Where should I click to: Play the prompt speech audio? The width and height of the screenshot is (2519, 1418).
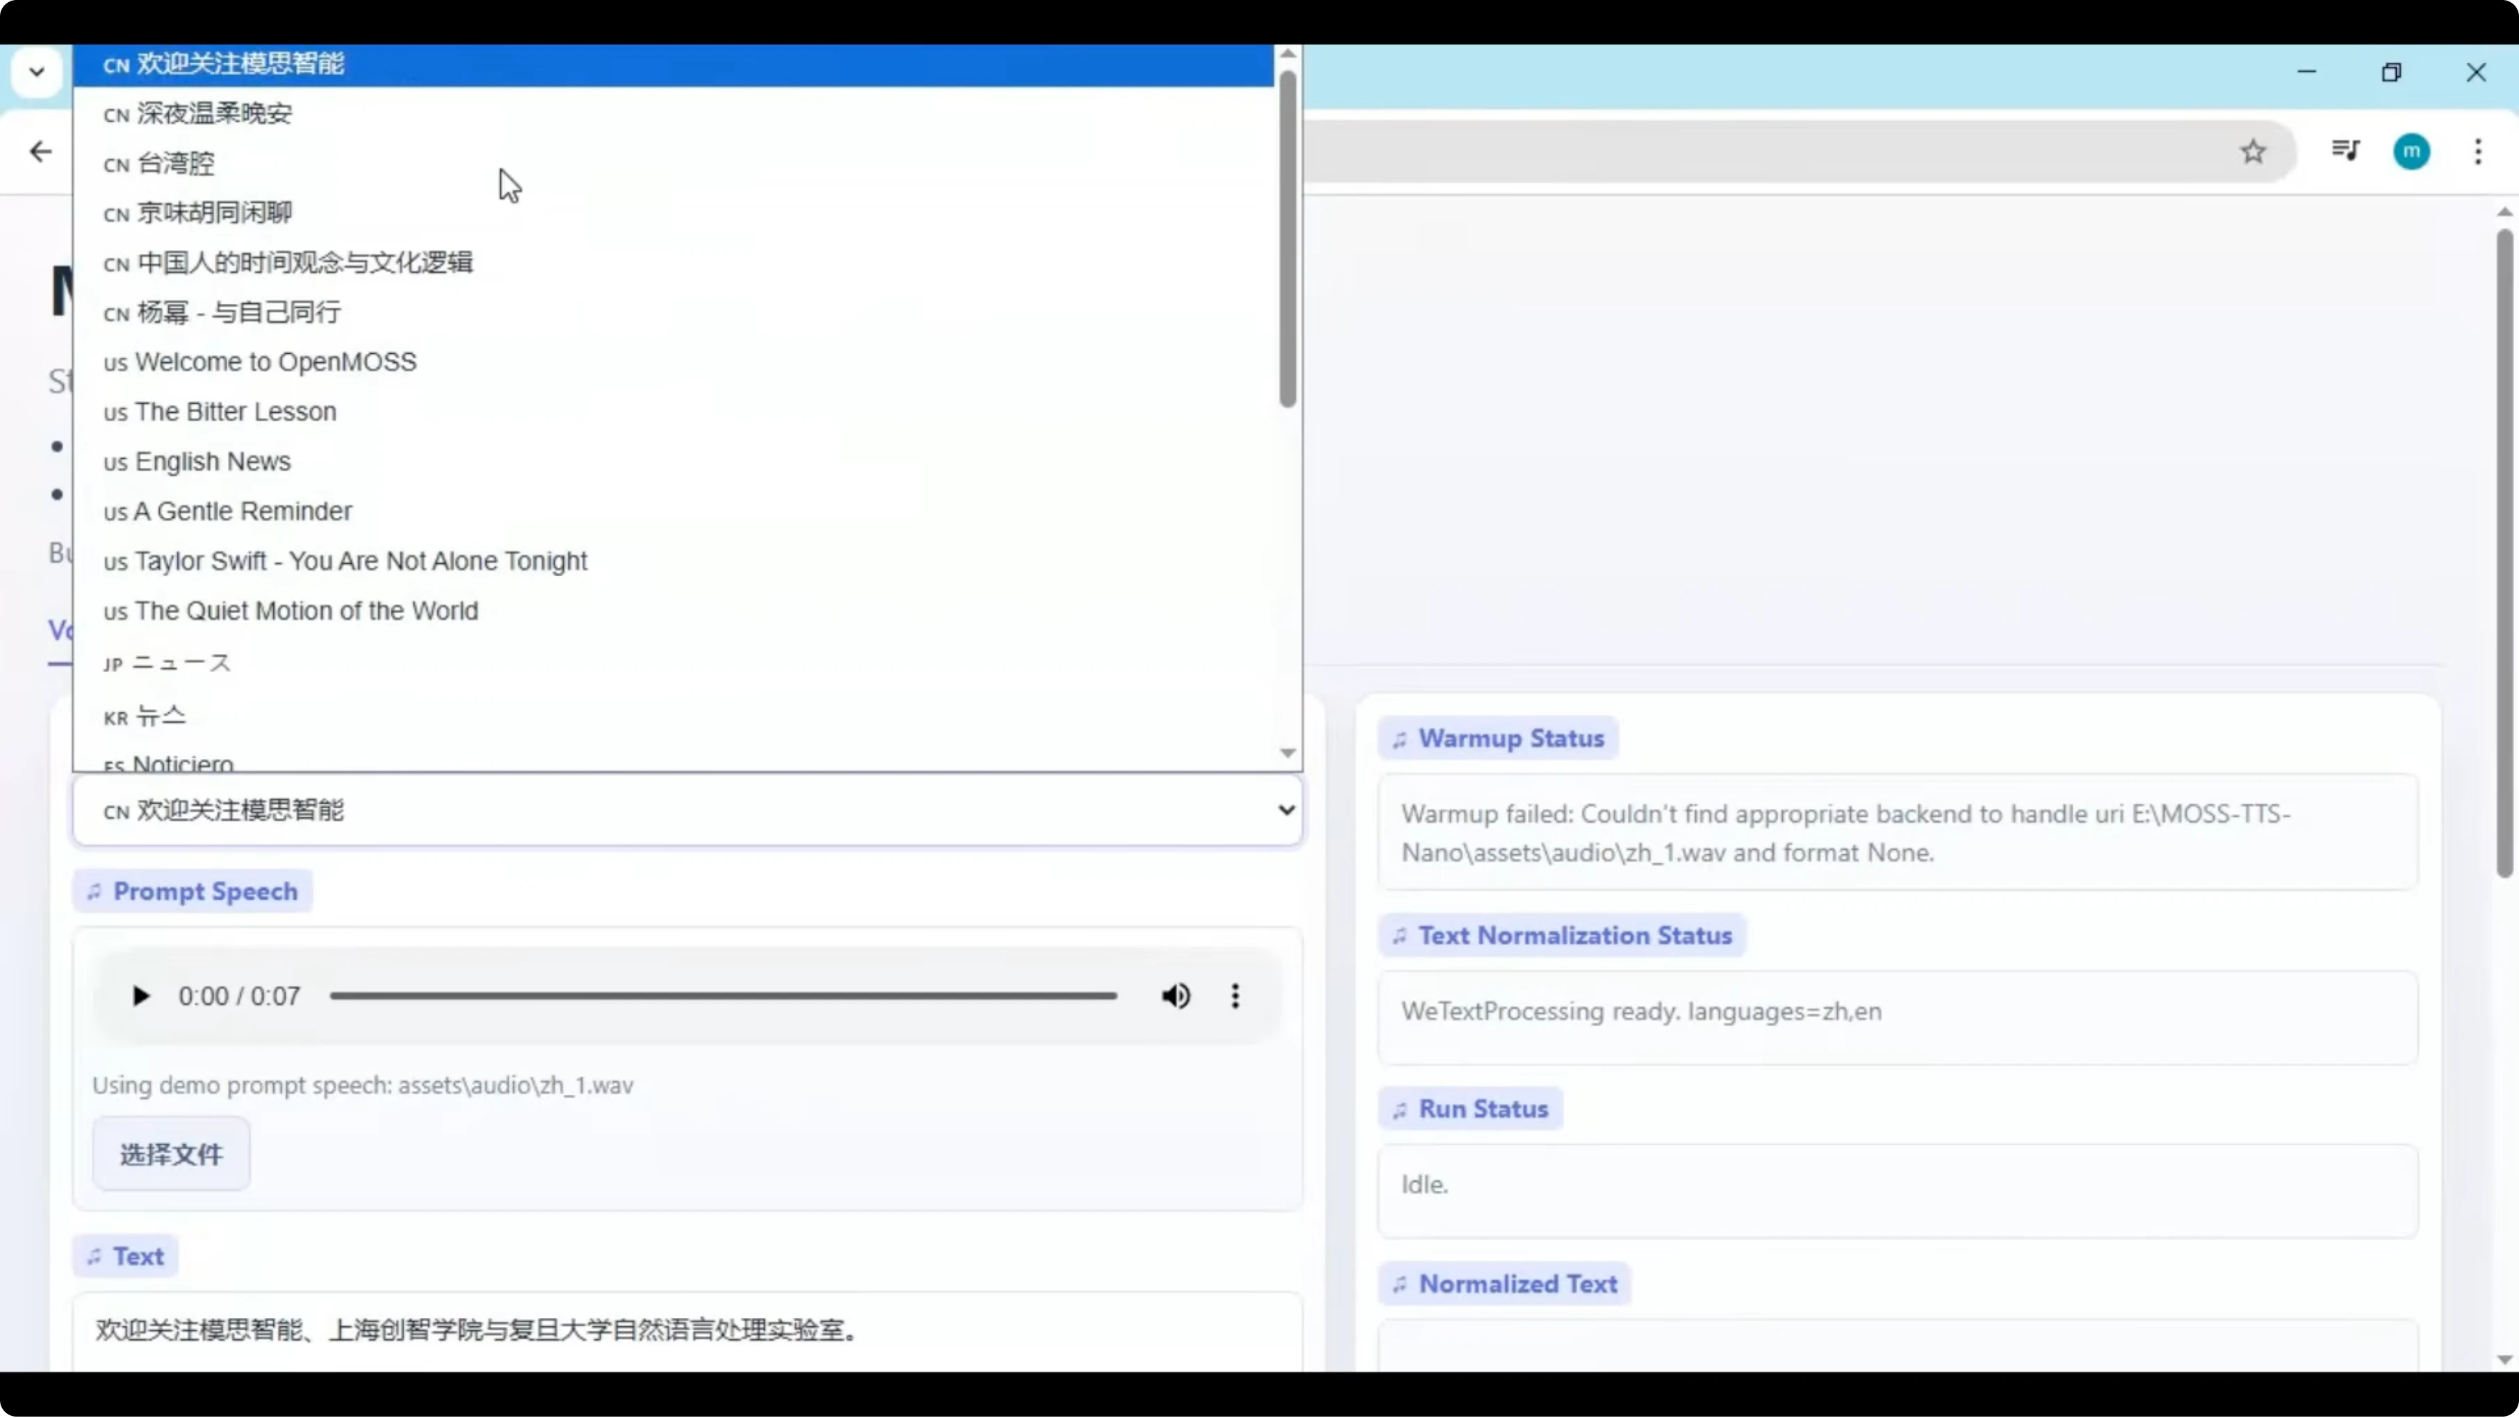[x=141, y=997]
